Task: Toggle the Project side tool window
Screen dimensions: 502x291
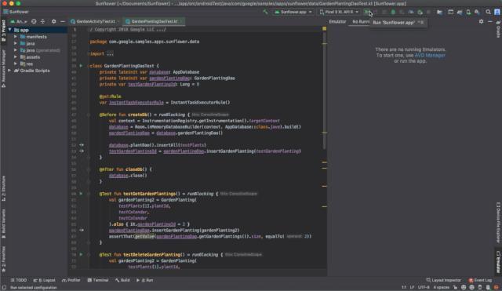Action: pyautogui.click(x=3, y=31)
